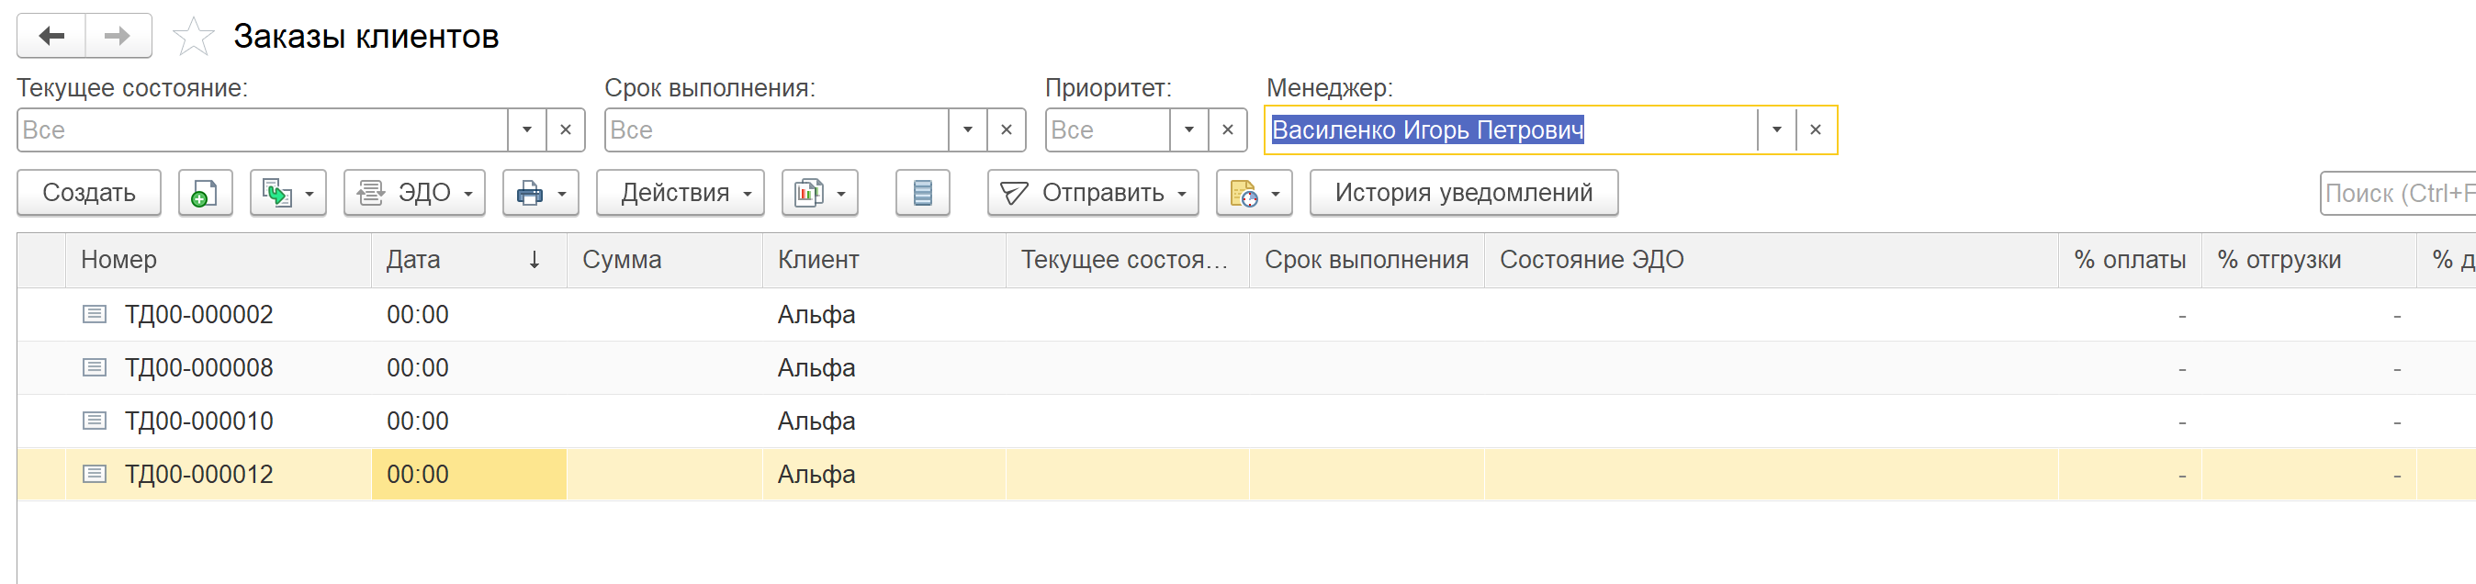Expand Срок выполнения dropdown arrow
Image resolution: width=2476 pixels, height=584 pixels.
click(968, 129)
